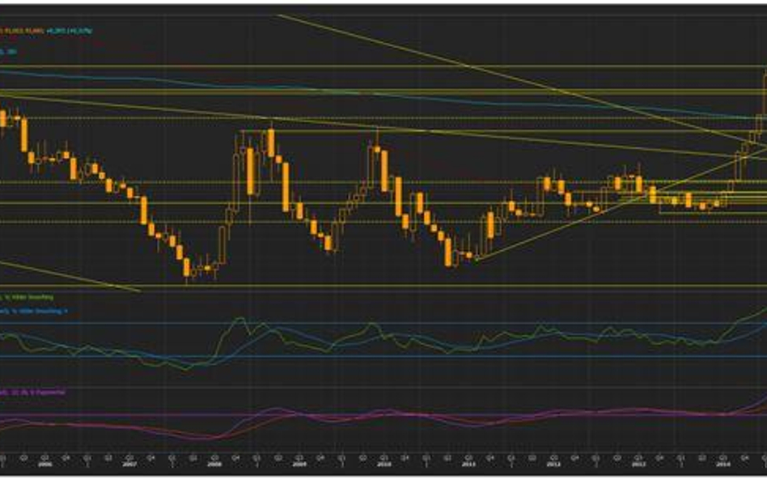Screen dimensions: 767x480
Task: Click the orange price legend above the candlesticks
Action: pos(22,31)
